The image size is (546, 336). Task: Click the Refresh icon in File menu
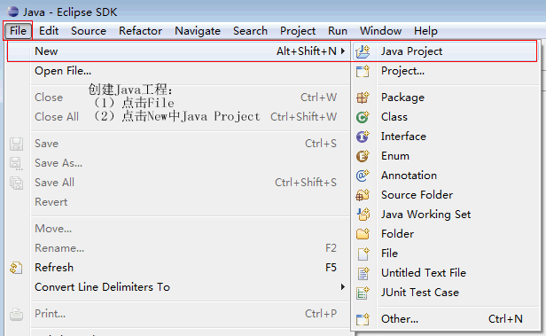(x=16, y=268)
